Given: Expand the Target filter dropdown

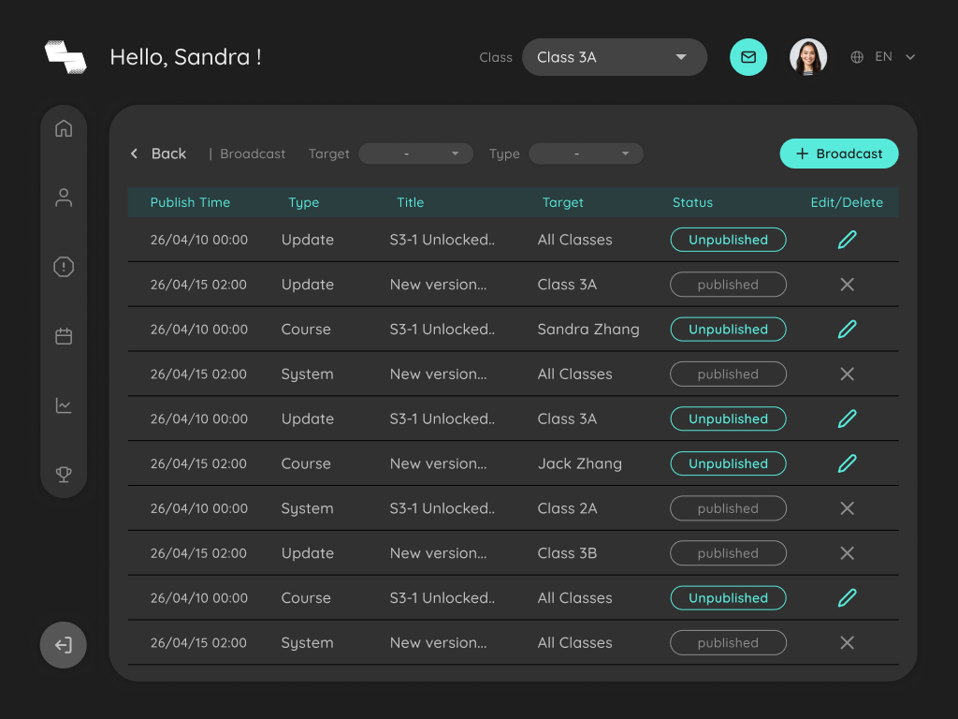Looking at the screenshot, I should (416, 154).
